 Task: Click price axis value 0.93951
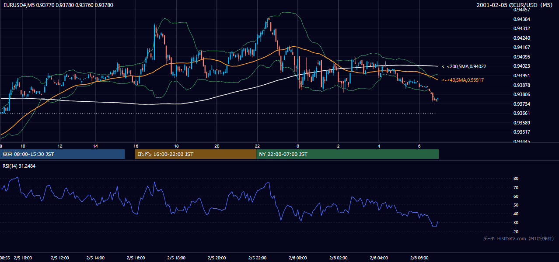pyautogui.click(x=522, y=76)
